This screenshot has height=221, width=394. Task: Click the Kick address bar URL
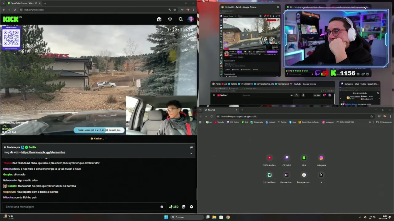click(34, 10)
